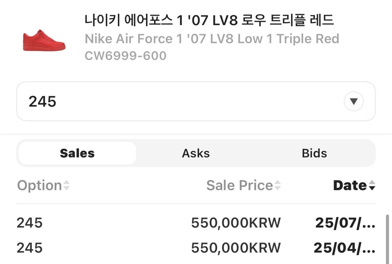
Task: Select the Sales tab
Action: pyautogui.click(x=77, y=153)
